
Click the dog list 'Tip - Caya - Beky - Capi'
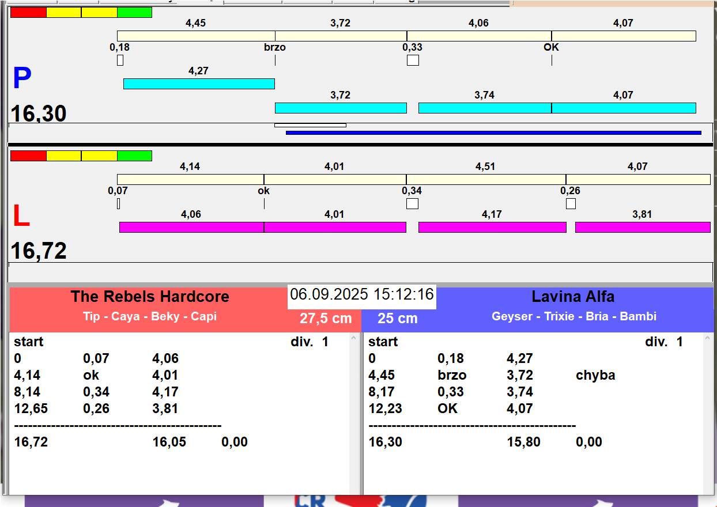(x=150, y=316)
